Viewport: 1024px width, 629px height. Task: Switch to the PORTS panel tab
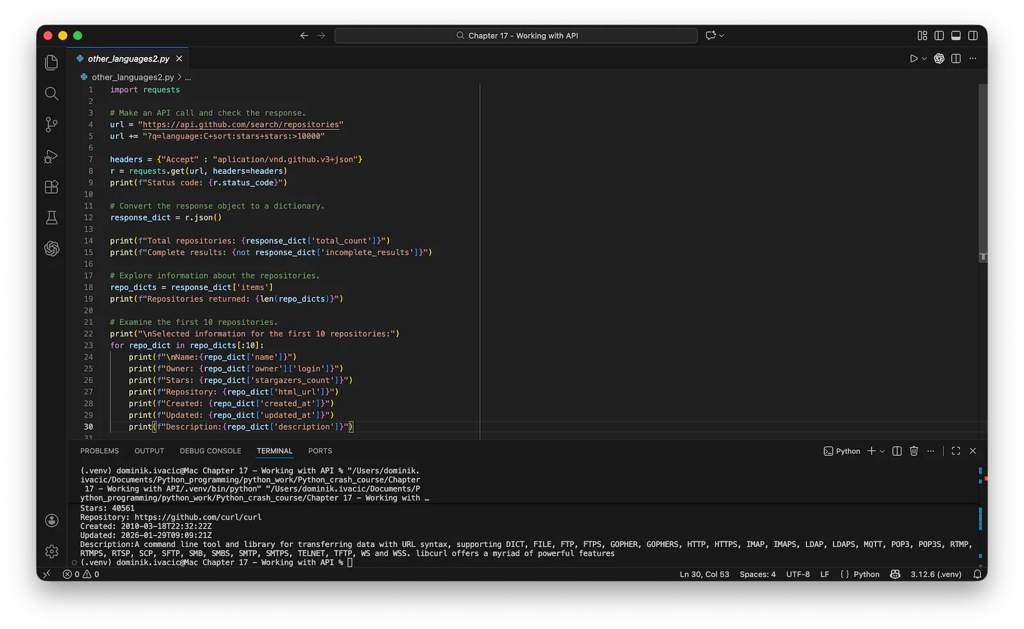(x=320, y=451)
